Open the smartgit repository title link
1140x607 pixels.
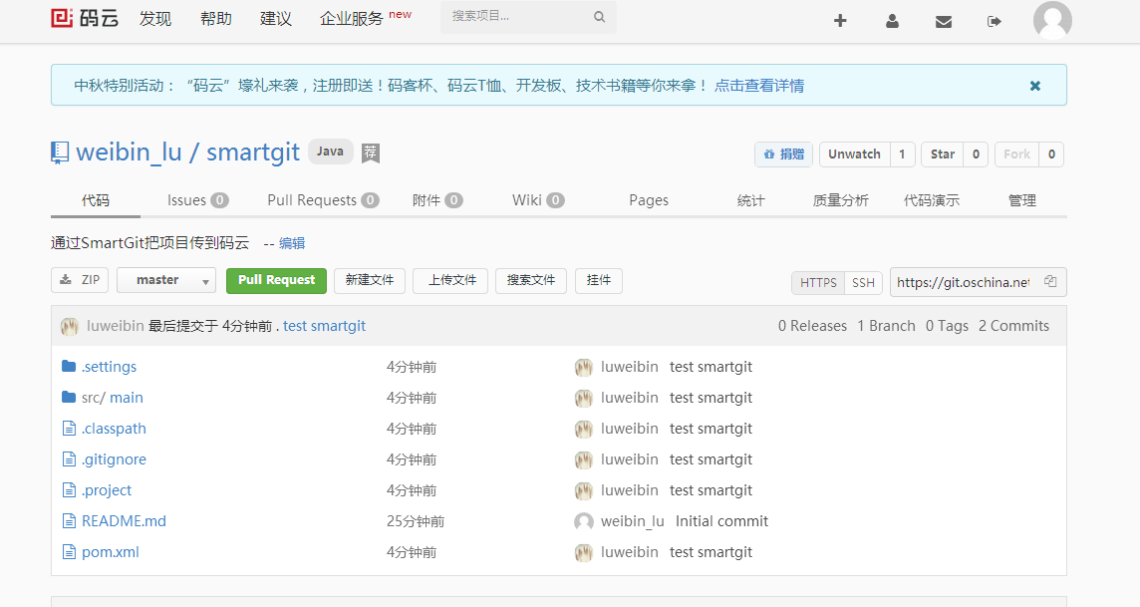coord(253,152)
